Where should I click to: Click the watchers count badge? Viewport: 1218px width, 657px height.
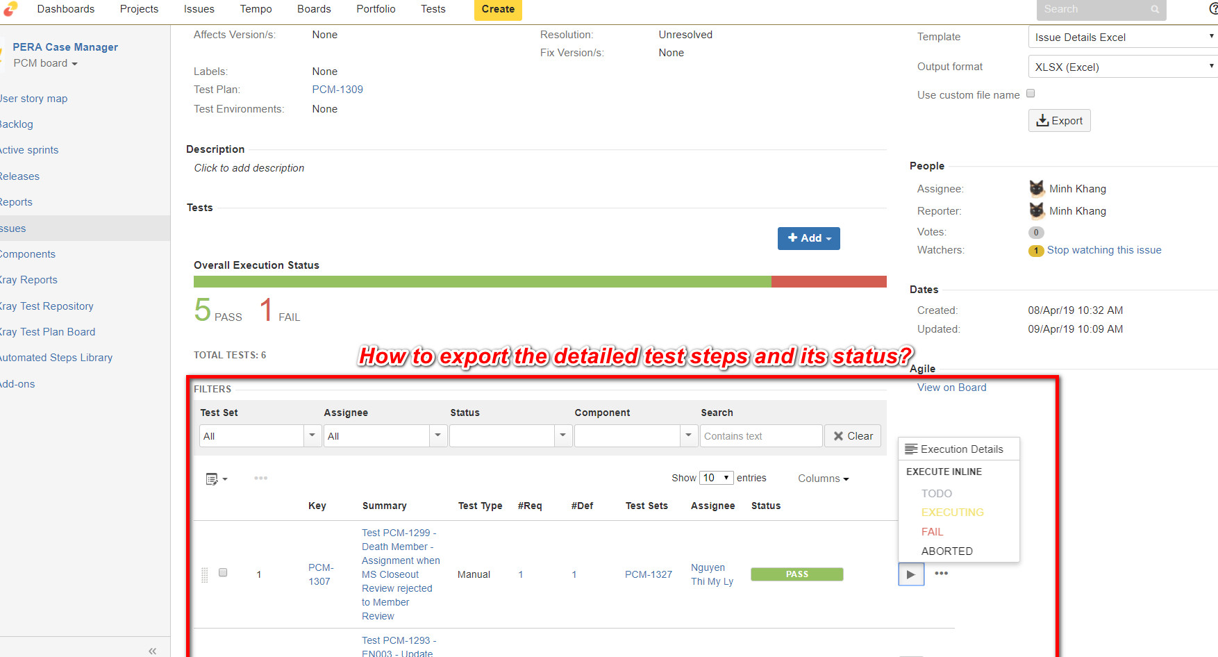(x=1035, y=251)
